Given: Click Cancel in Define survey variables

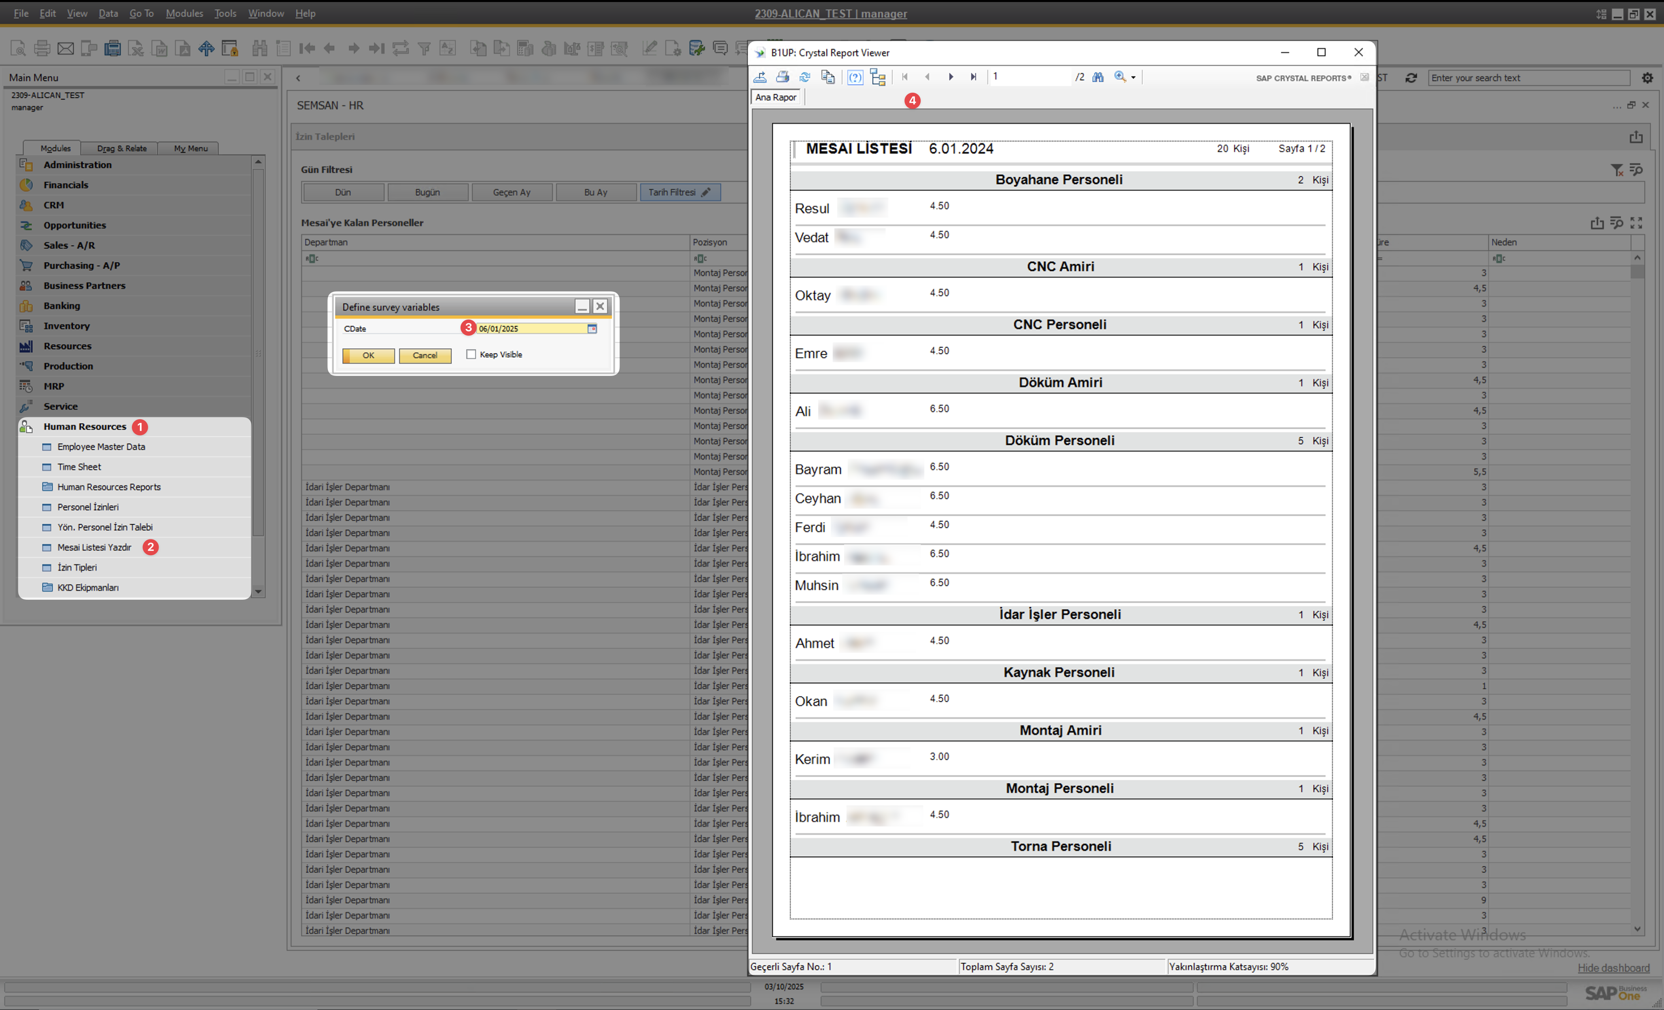Looking at the screenshot, I should pos(425,356).
